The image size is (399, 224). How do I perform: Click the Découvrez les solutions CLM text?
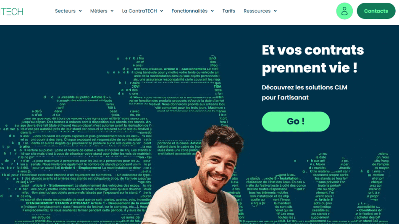(x=304, y=88)
